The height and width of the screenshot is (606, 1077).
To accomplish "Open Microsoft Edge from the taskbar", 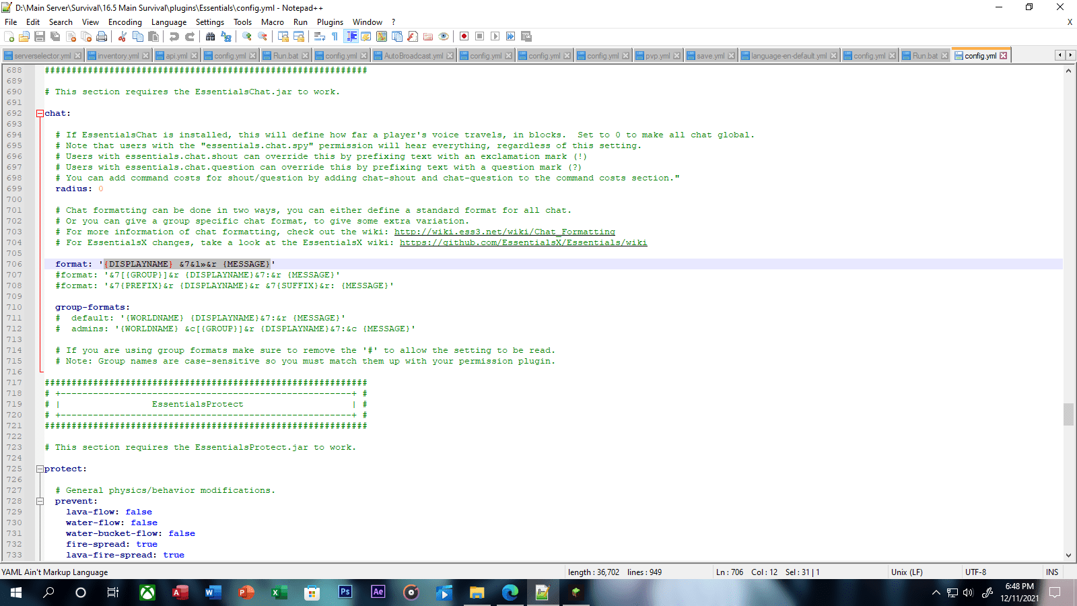I will tap(510, 593).
